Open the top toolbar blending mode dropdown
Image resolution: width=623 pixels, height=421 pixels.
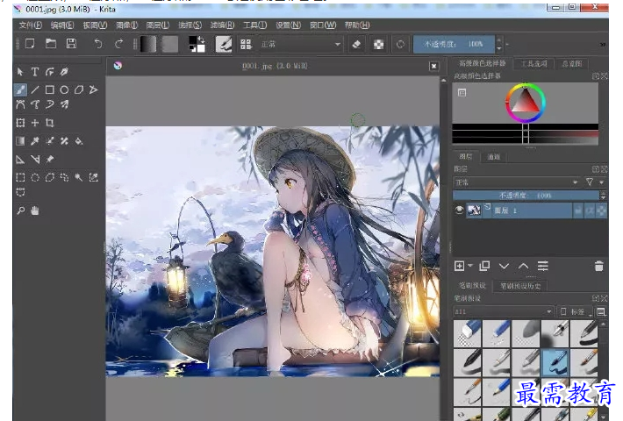(301, 44)
